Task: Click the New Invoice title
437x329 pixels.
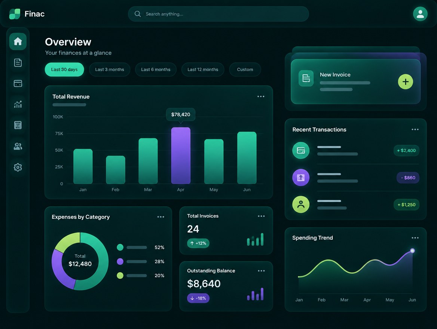Action: 335,75
